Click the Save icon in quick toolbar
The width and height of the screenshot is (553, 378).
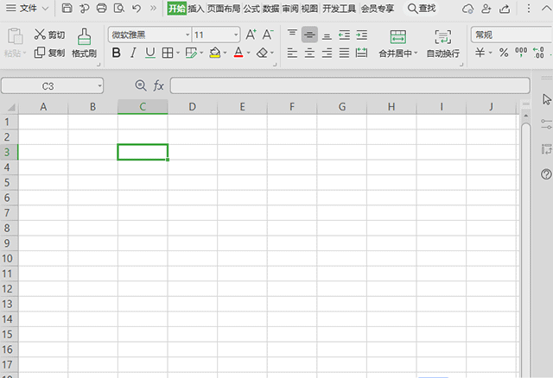coord(67,8)
